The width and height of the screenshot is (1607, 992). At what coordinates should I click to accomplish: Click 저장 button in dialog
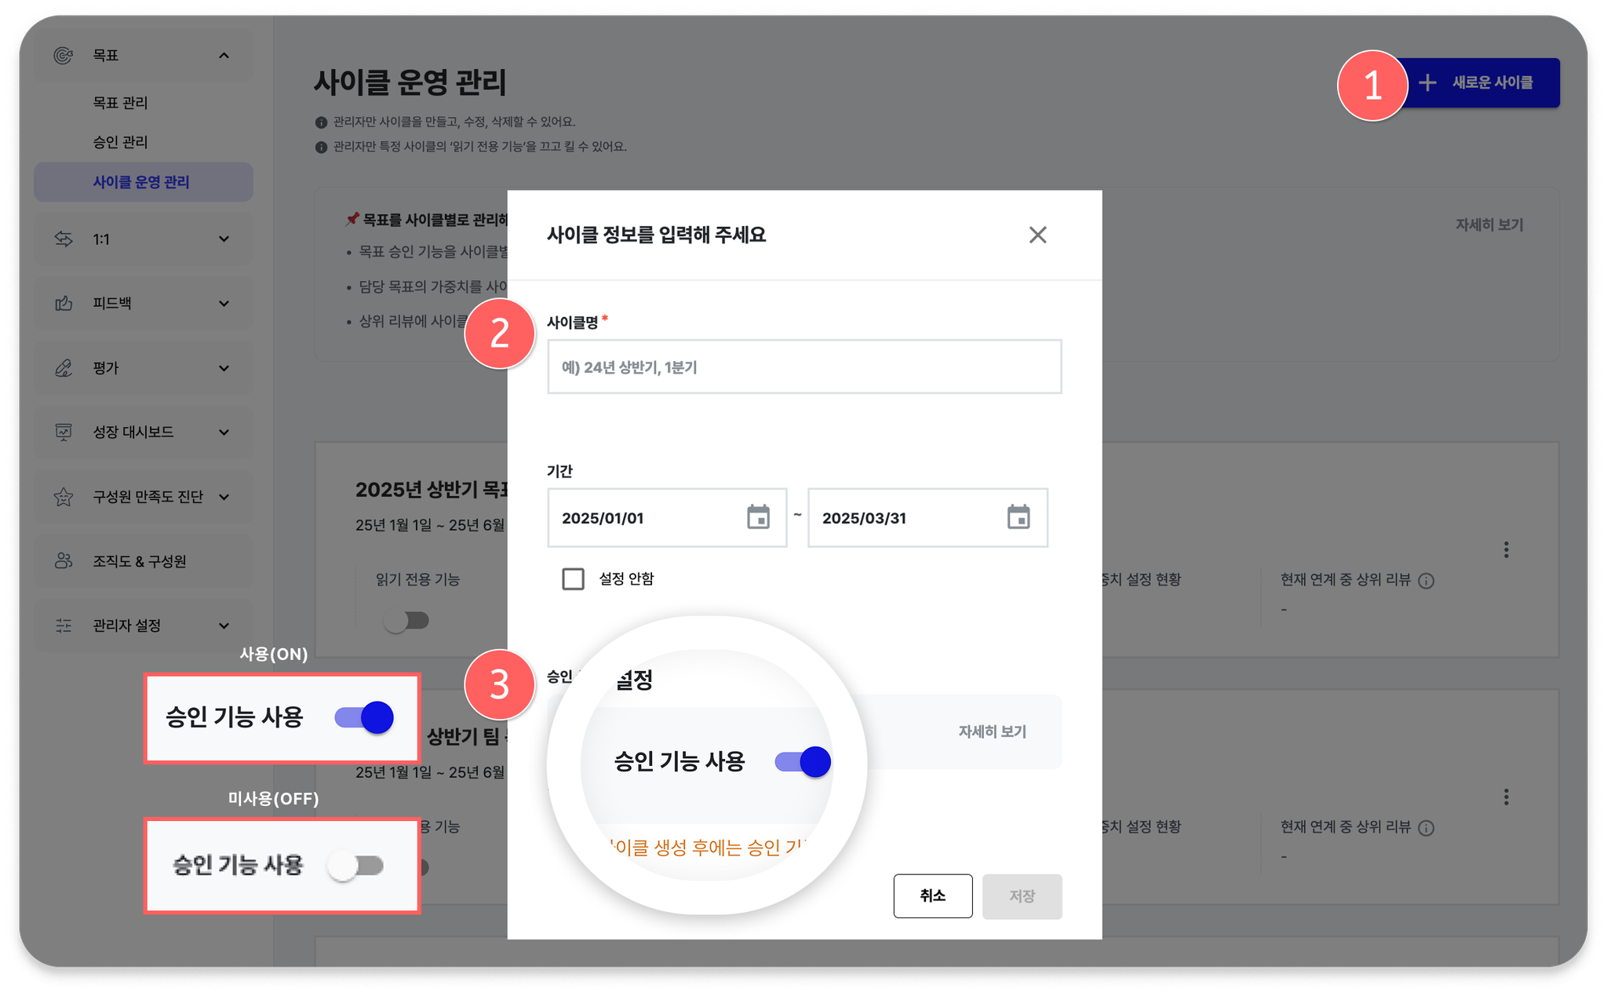click(1022, 895)
